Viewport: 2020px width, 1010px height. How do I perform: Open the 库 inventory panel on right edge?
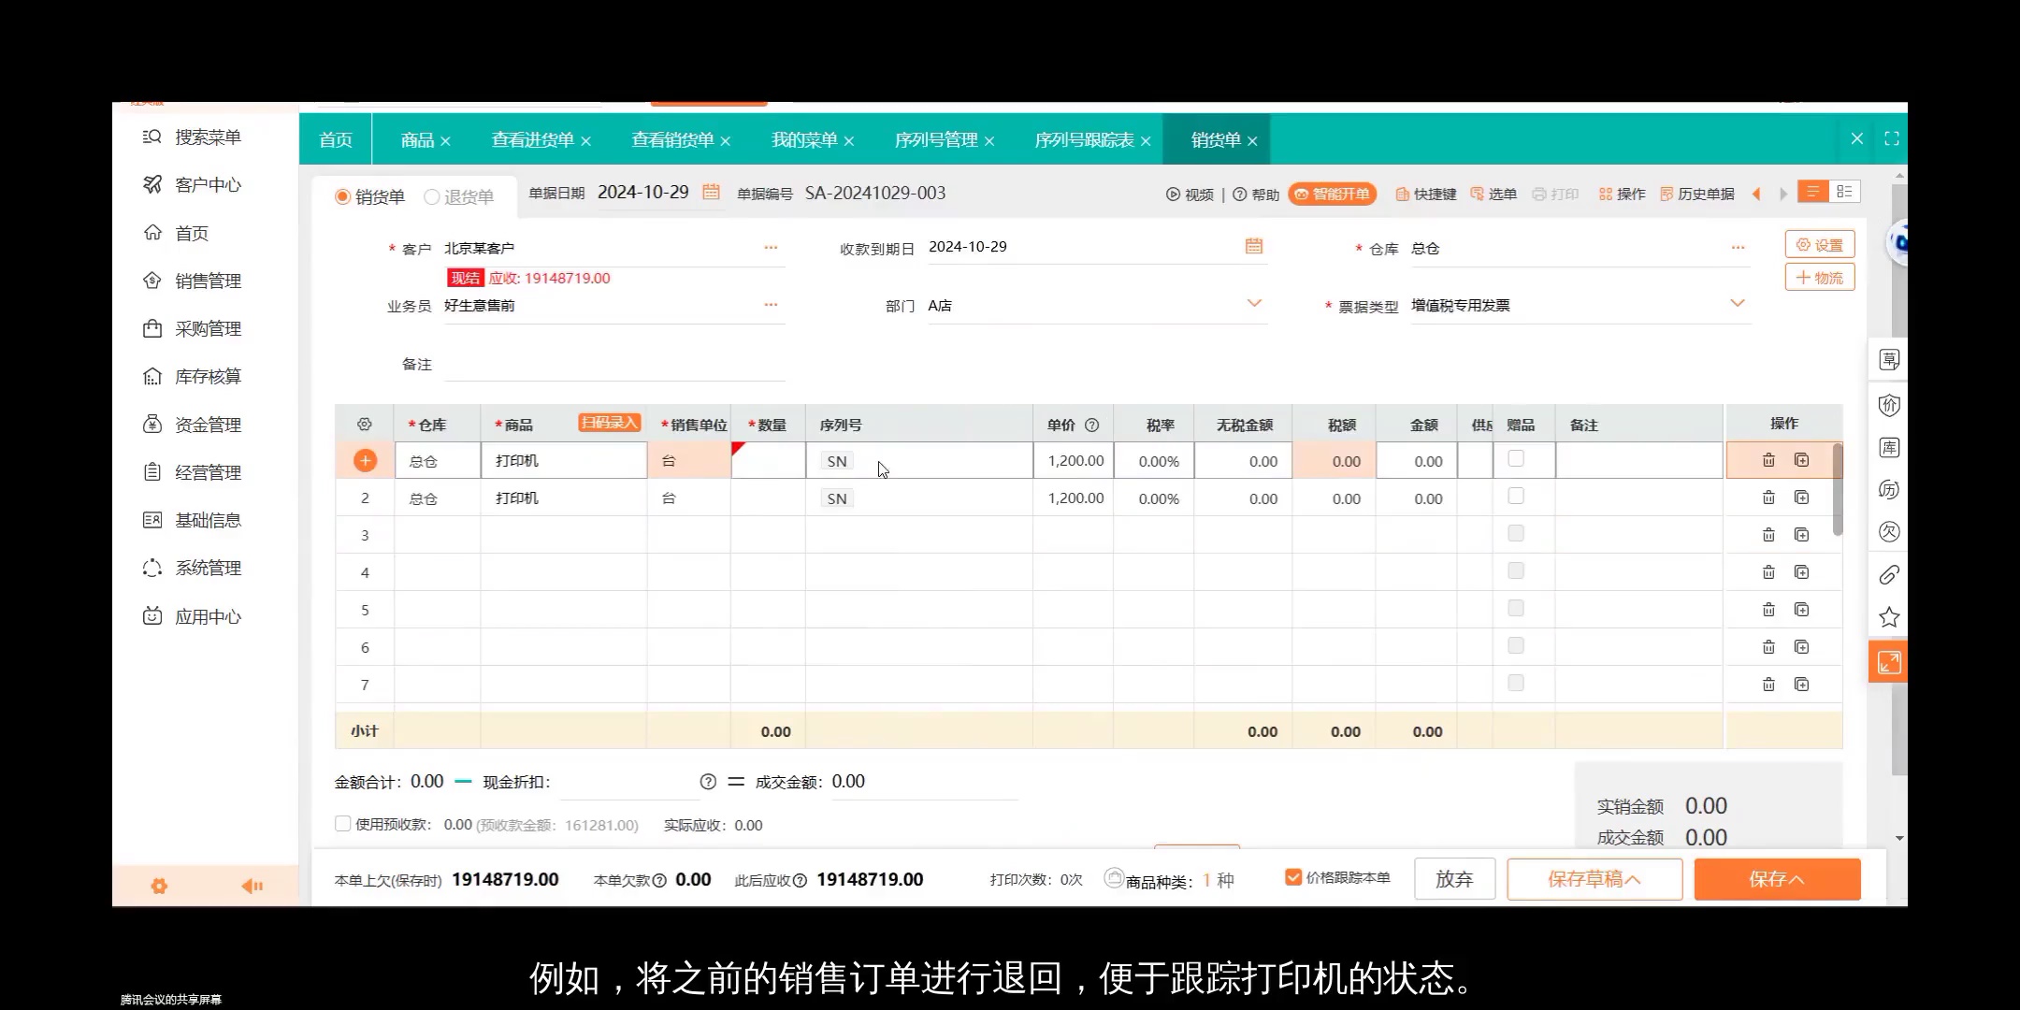tap(1889, 448)
